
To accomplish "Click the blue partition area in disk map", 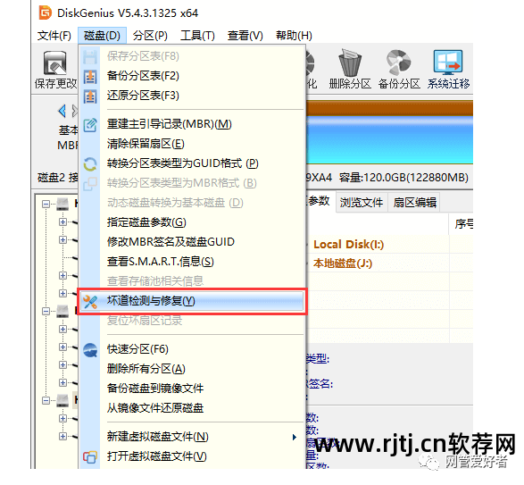I will [389, 140].
